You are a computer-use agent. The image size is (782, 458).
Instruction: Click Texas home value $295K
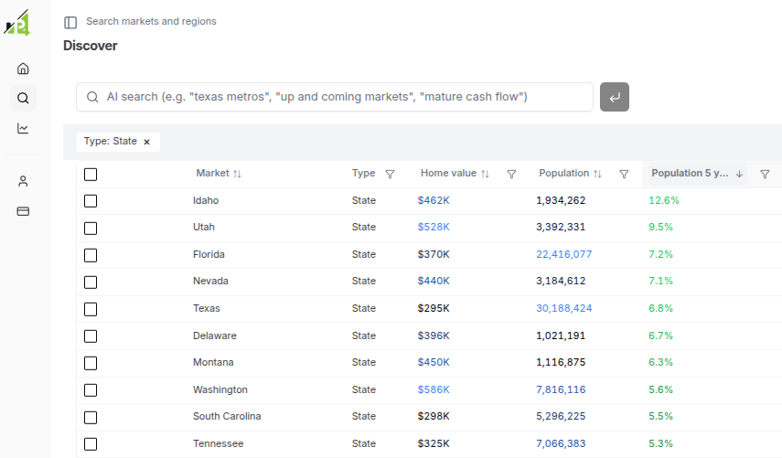point(434,308)
